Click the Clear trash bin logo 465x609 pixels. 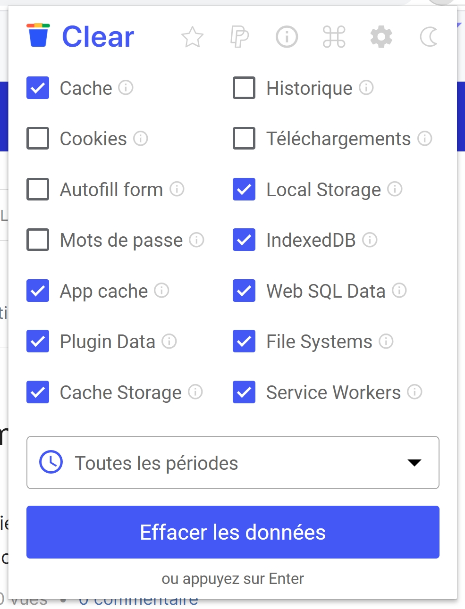(x=38, y=35)
